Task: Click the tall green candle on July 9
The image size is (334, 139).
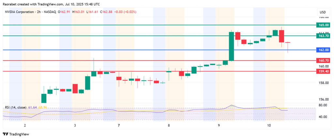Action: pyautogui.click(x=231, y=46)
